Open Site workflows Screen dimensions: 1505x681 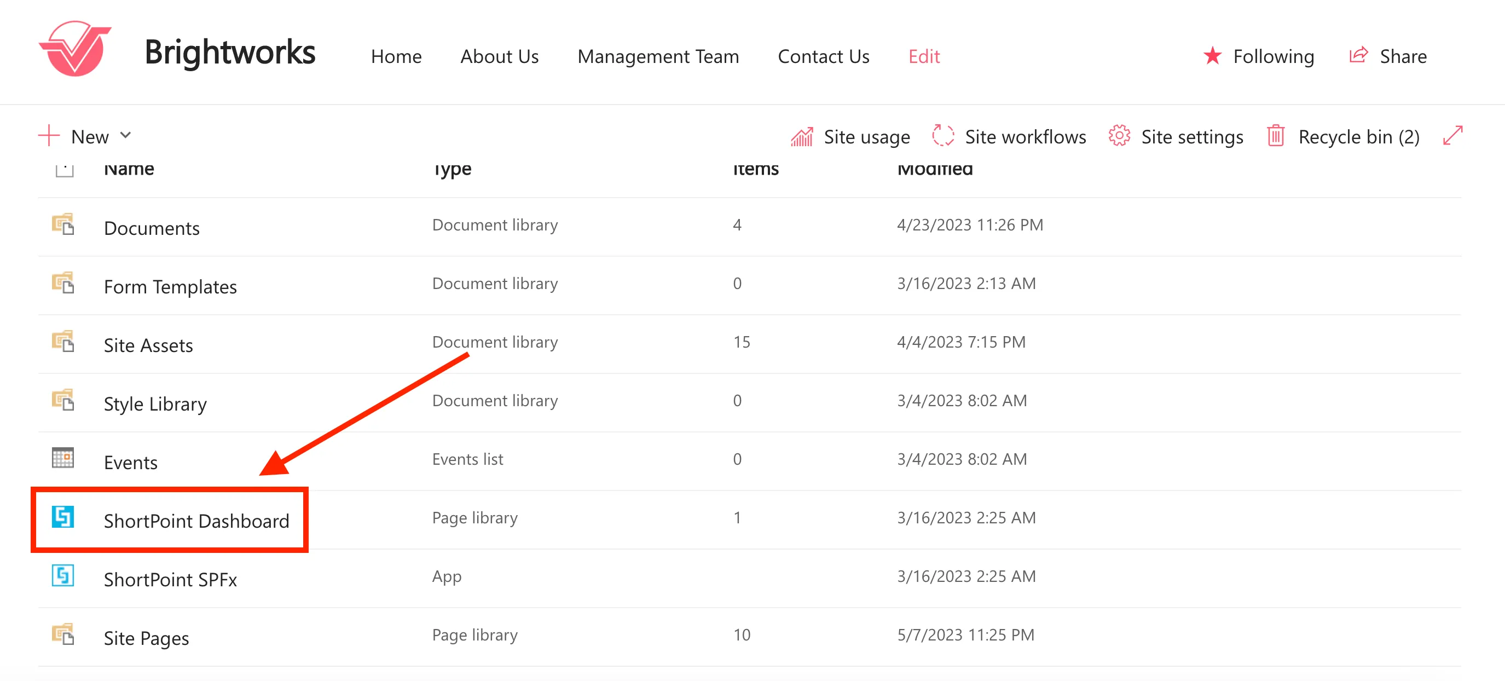coord(1026,137)
